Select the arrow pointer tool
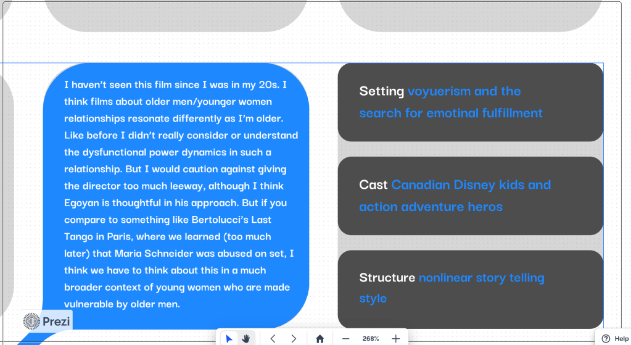 point(229,338)
